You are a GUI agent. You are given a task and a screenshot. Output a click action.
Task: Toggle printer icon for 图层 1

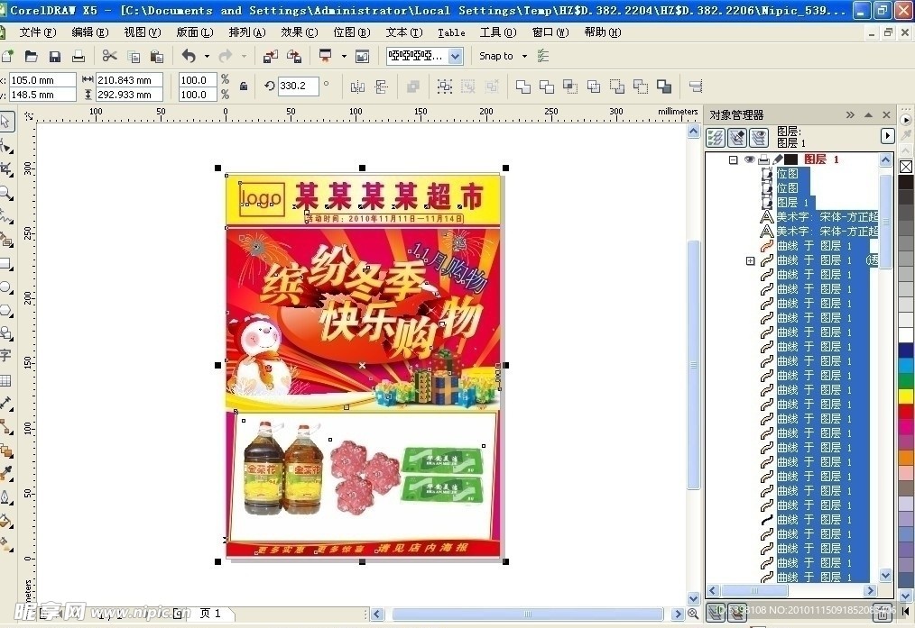pos(763,159)
